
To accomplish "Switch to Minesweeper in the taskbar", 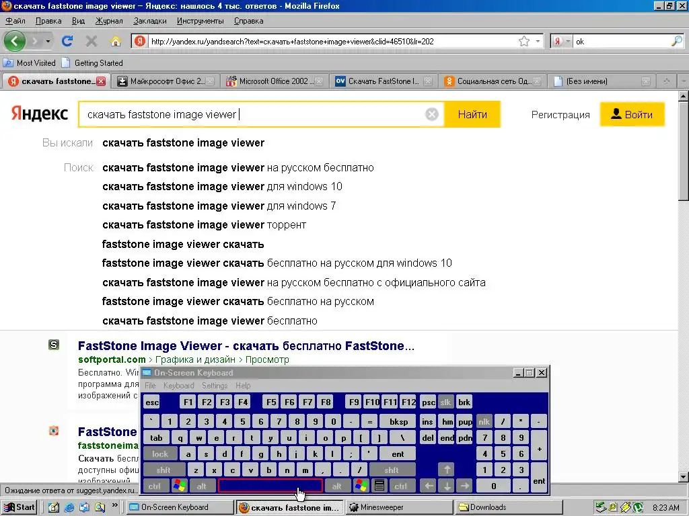I will pos(399,507).
